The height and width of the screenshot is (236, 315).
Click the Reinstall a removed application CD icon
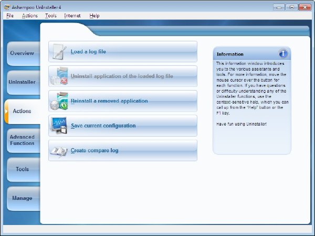tap(59, 101)
